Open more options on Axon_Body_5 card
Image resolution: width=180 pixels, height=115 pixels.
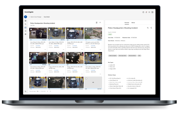[100, 74]
